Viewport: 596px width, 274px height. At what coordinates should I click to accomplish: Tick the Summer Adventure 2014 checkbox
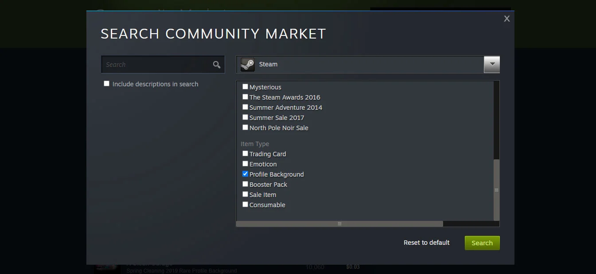coord(245,107)
